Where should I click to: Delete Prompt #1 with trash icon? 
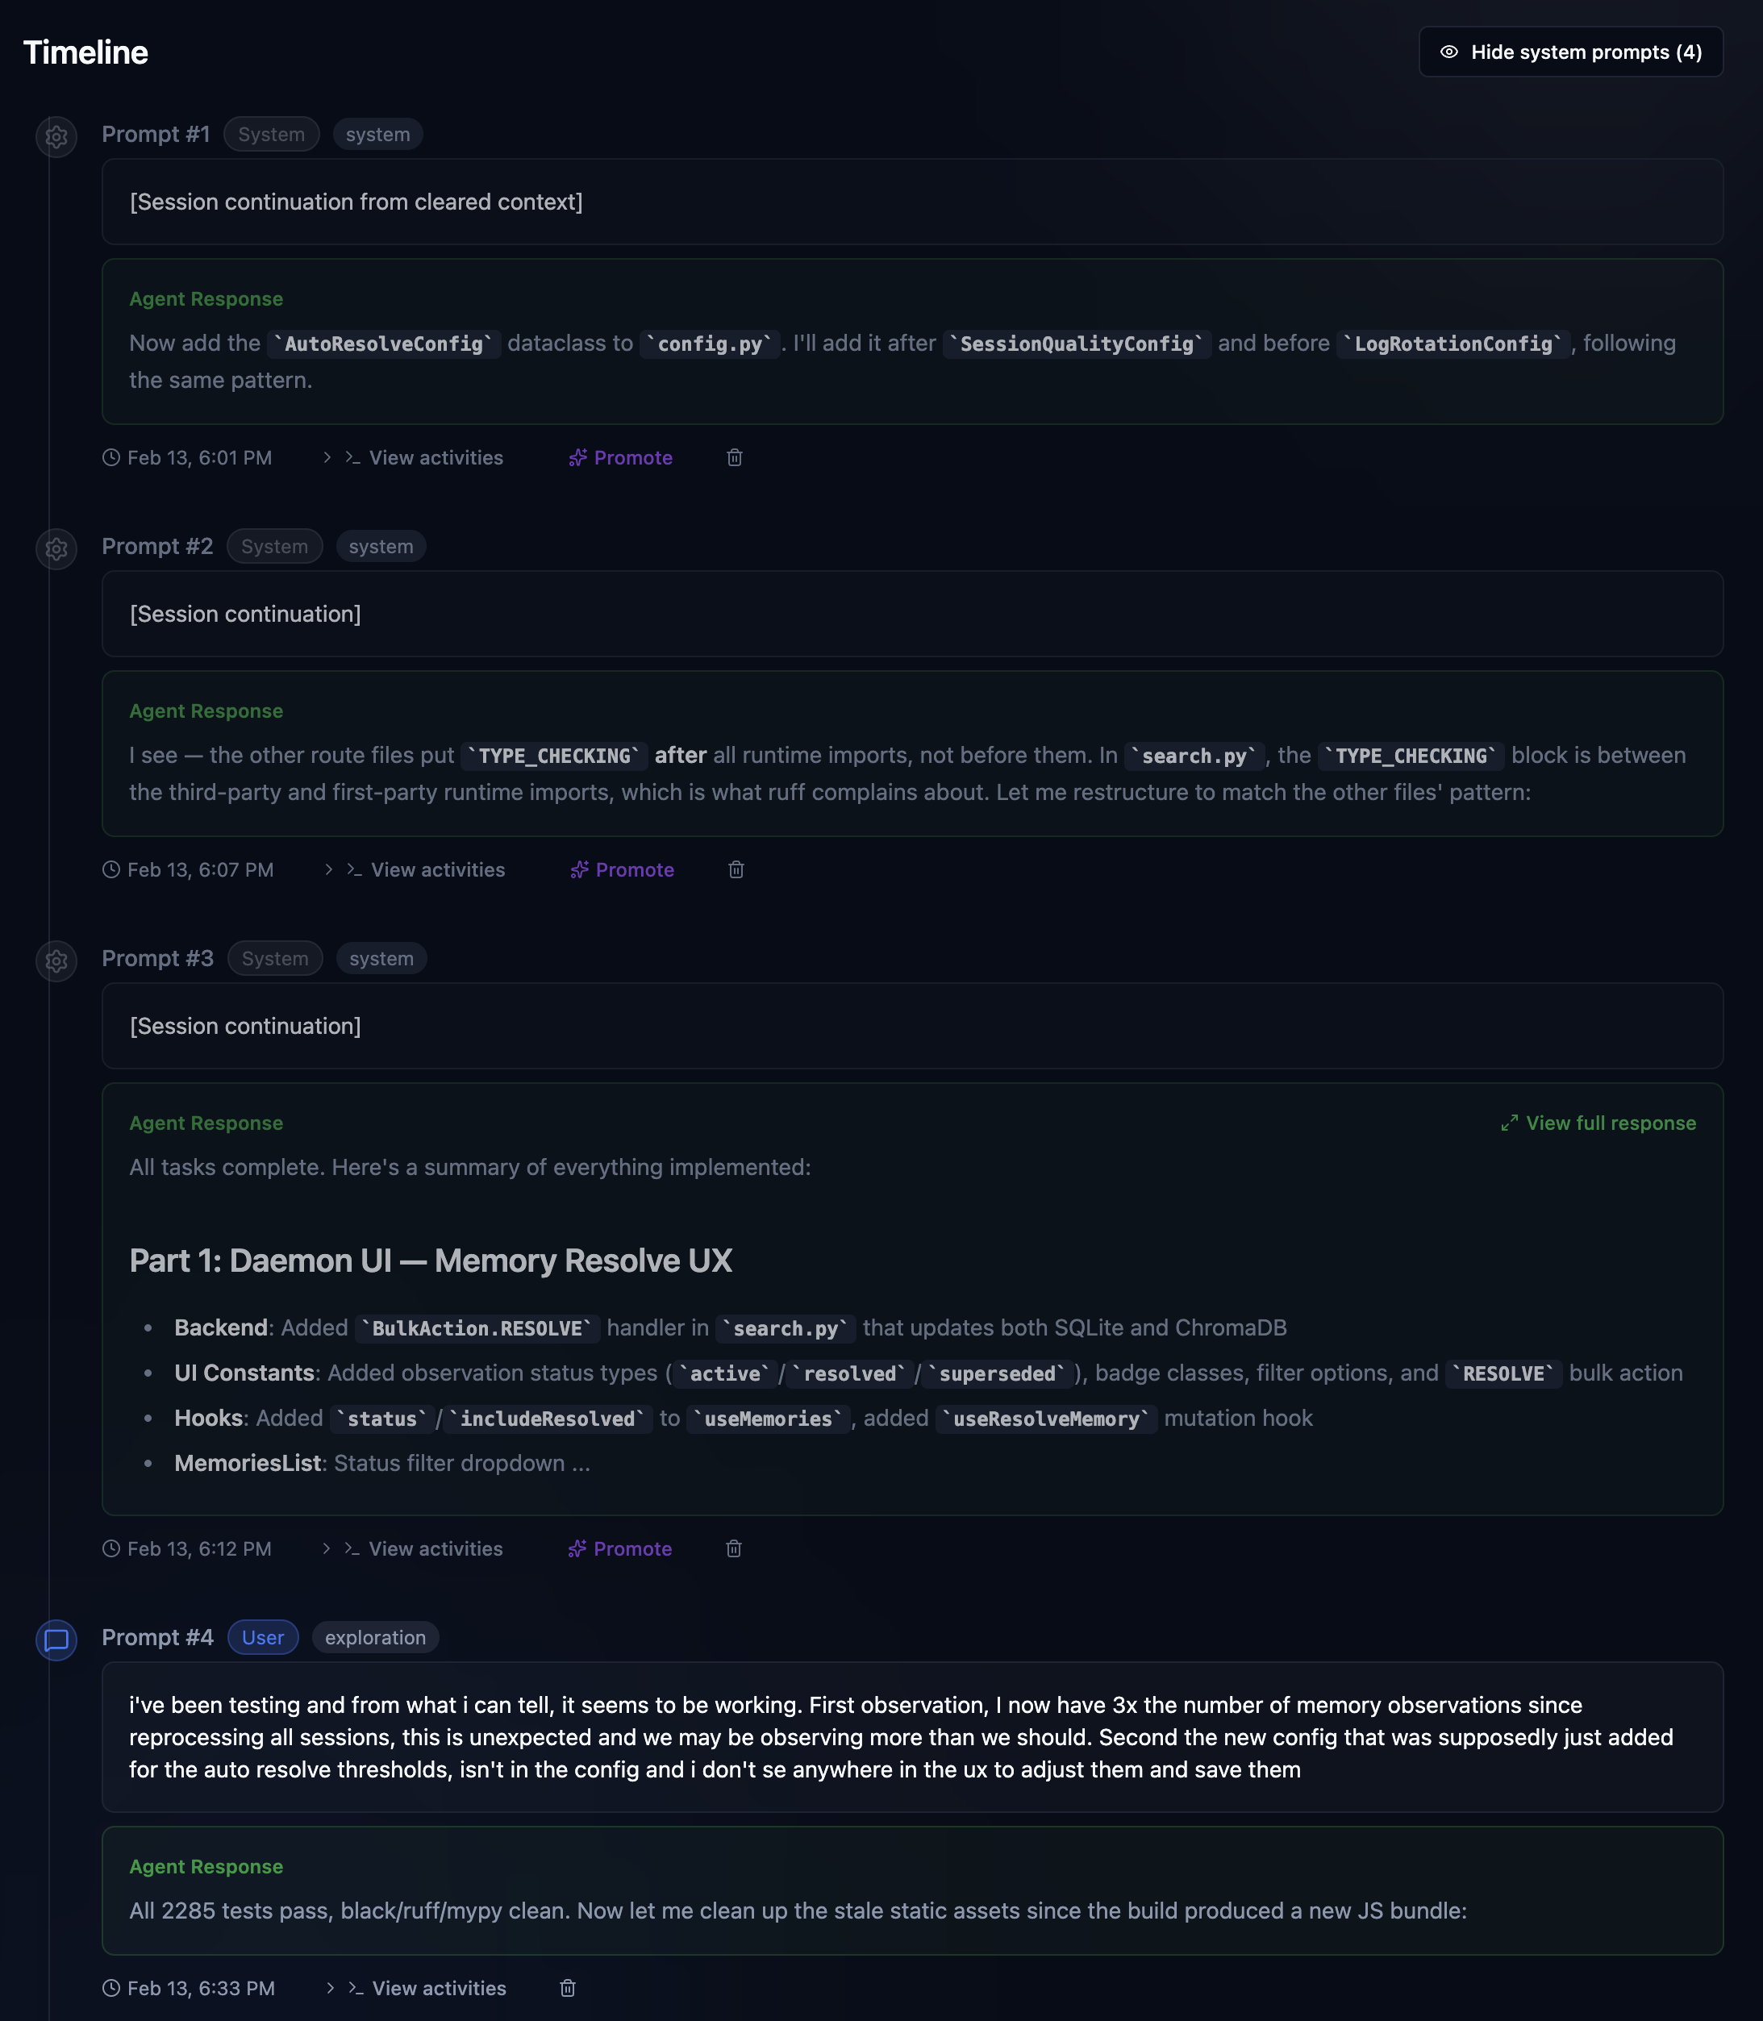[734, 457]
